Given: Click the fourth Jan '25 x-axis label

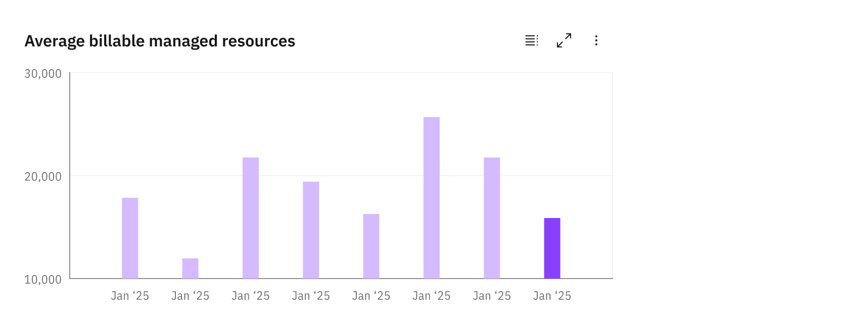Looking at the screenshot, I should (311, 296).
